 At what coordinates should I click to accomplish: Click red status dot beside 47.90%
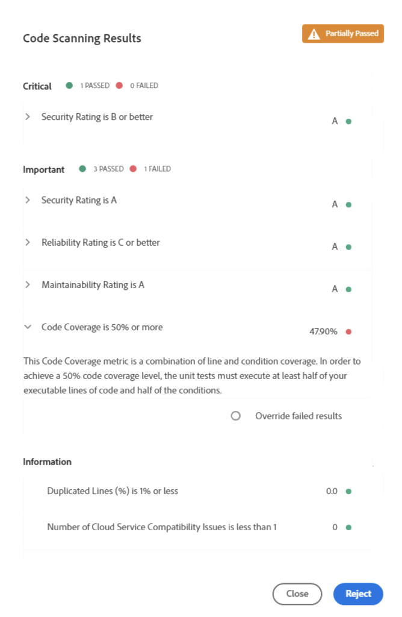point(348,331)
